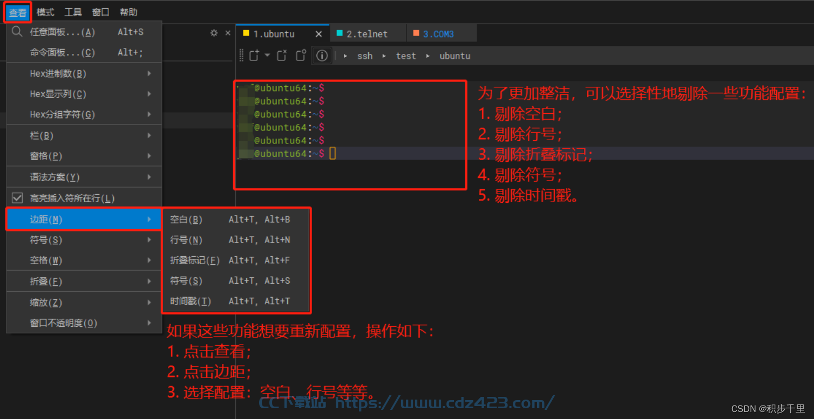Expand the Hex进制数(B) submenu

point(84,73)
